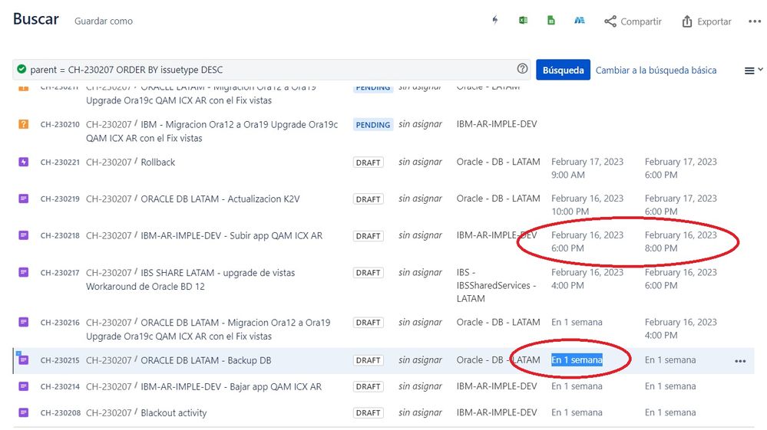Click 'February 16, 2023 8:00 PM' end date
This screenshot has height=430, width=767.
pos(680,241)
